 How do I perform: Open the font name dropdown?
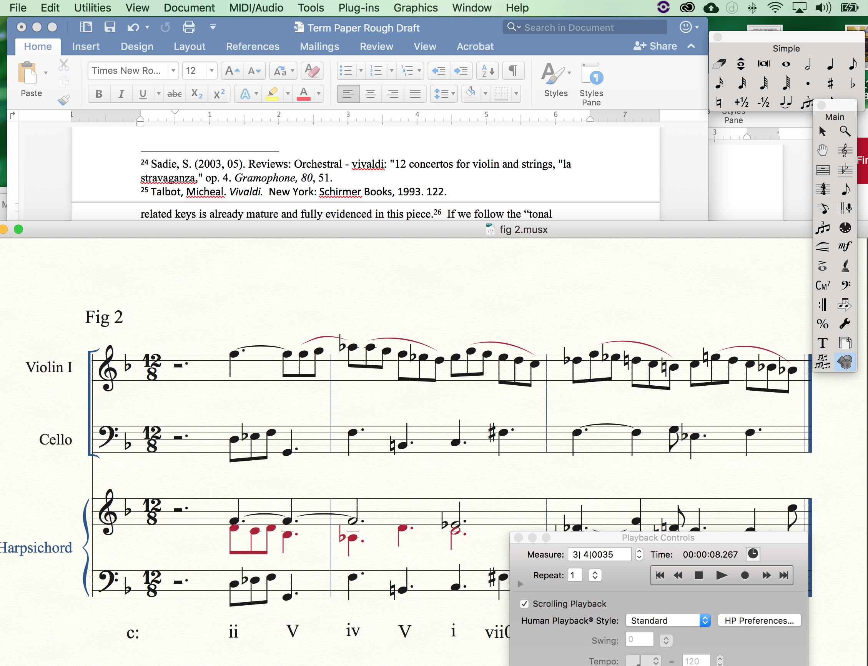[173, 71]
